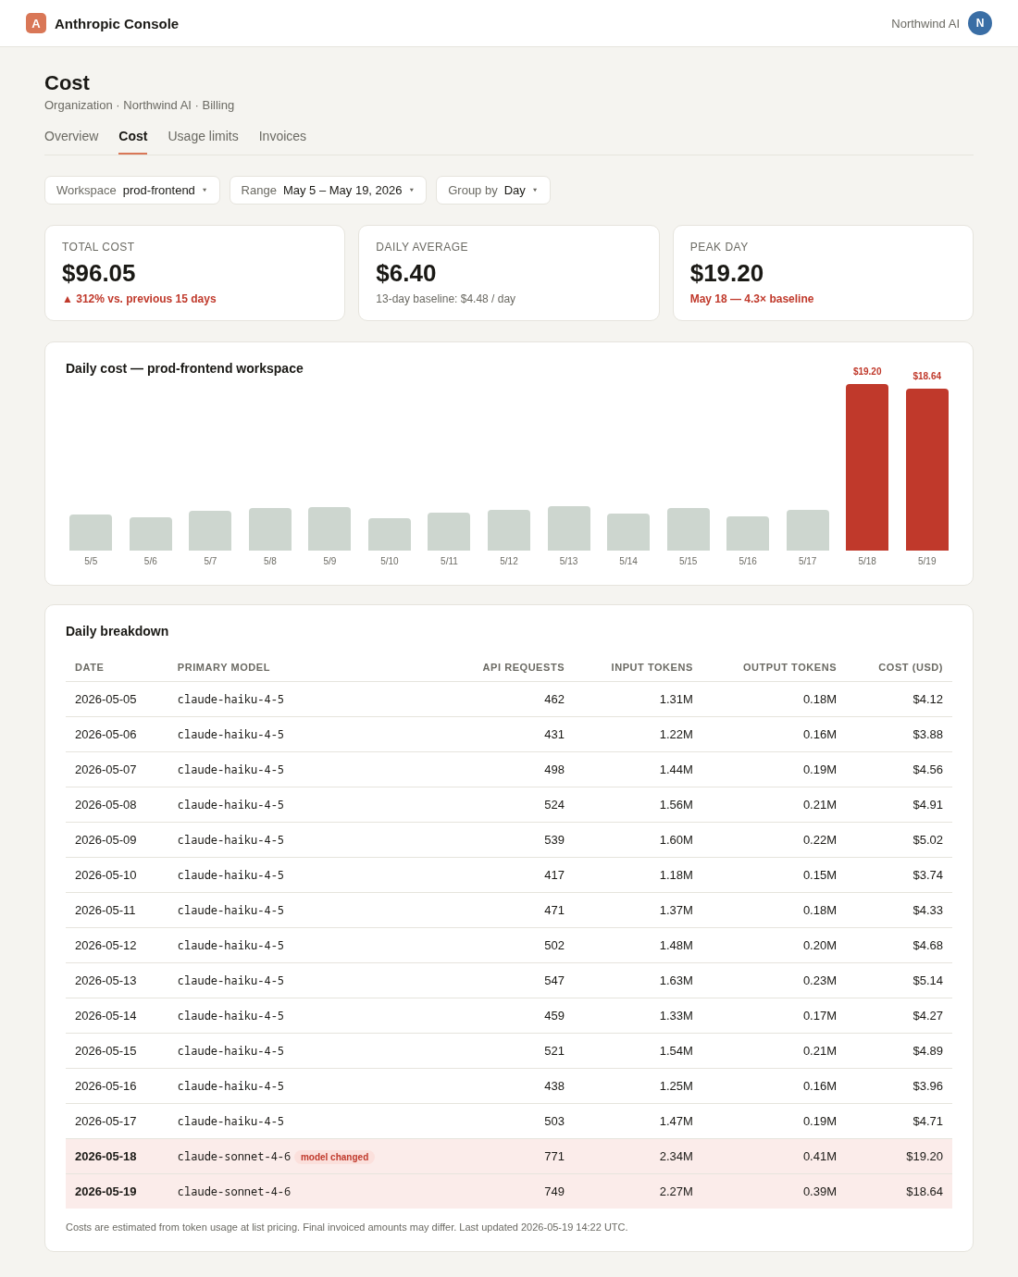
Task: Click the 0.23M output tokens value
Action: click(x=820, y=981)
